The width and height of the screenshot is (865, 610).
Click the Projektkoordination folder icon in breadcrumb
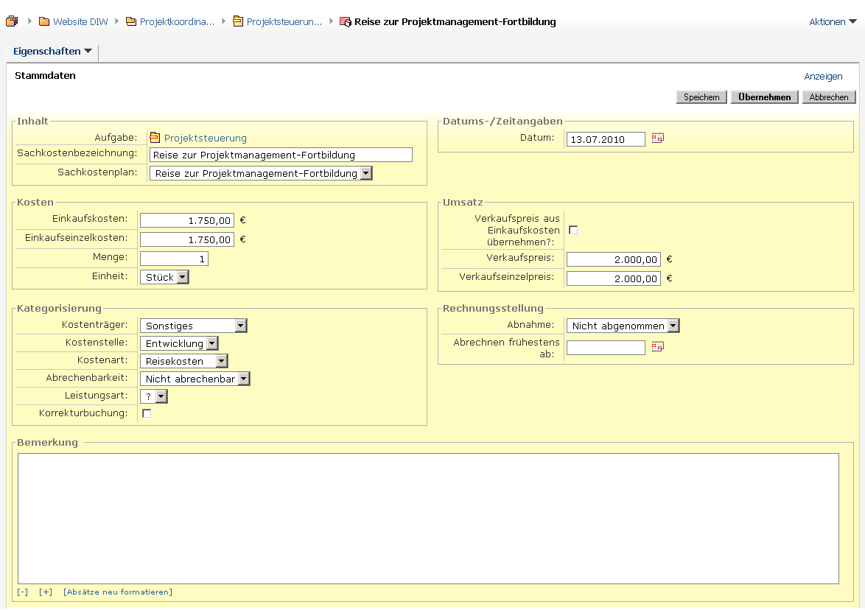click(x=131, y=22)
